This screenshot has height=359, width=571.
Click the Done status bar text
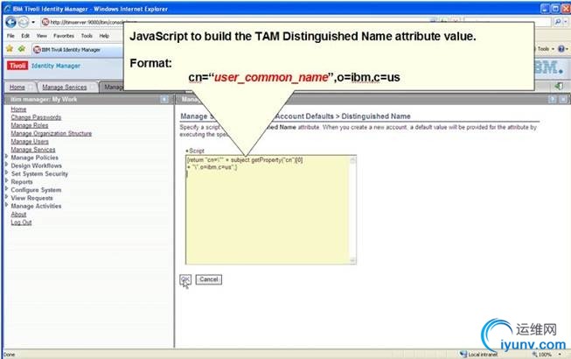click(9, 355)
